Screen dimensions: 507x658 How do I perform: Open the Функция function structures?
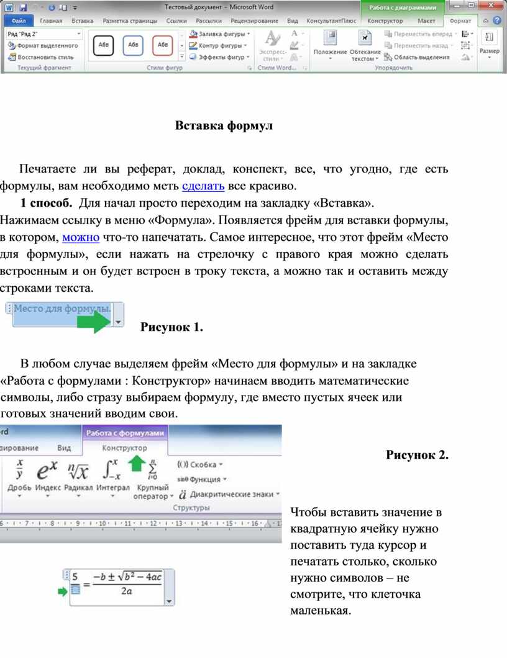[x=202, y=479]
